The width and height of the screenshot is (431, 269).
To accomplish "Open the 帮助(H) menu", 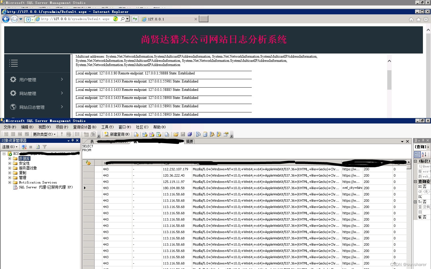I will point(160,127).
